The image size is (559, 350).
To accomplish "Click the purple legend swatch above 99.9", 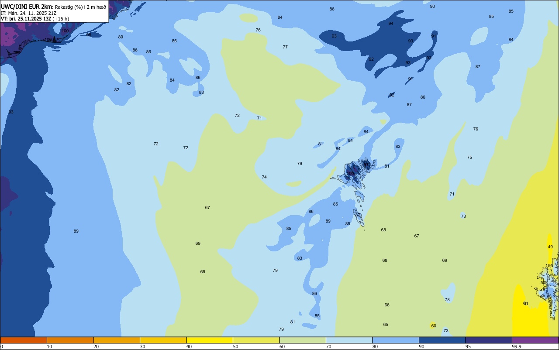I will click(535, 340).
